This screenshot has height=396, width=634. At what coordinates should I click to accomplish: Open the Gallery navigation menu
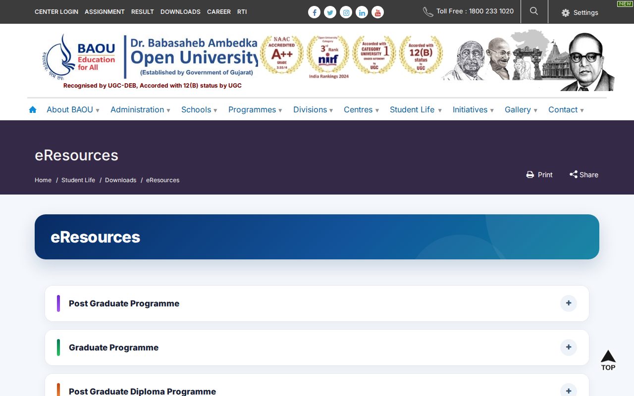click(521, 110)
